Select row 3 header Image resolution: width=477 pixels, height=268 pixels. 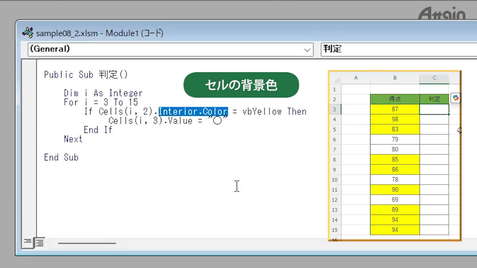pos(334,109)
